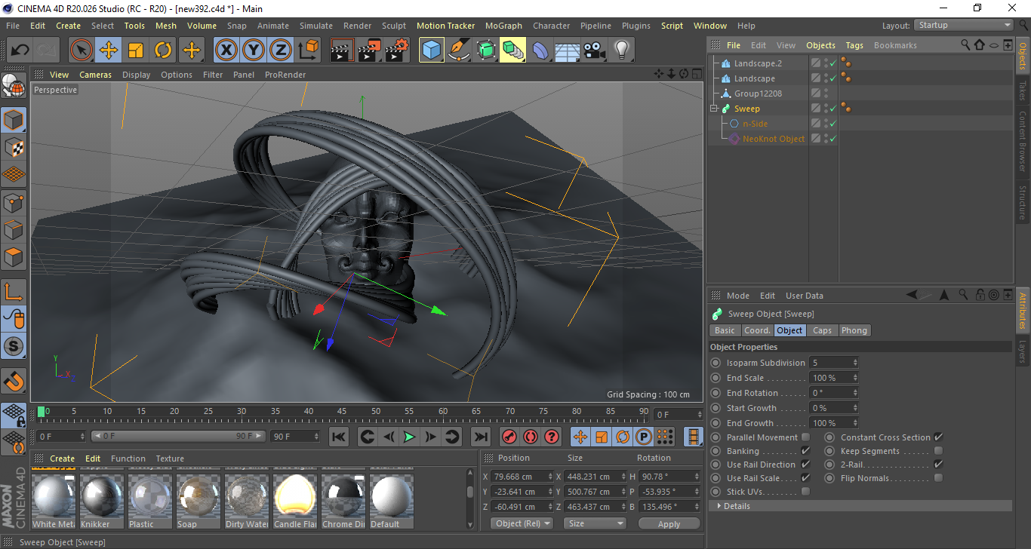This screenshot has height=549, width=1031.
Task: Open the Simulate menu
Action: [315, 26]
